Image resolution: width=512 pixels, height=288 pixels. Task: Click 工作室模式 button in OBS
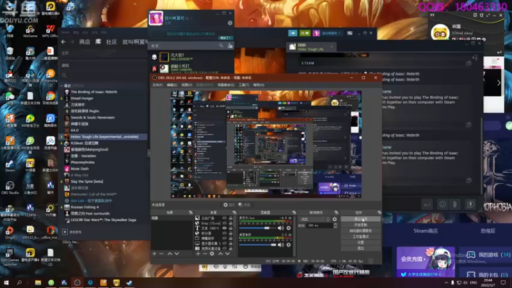[x=360, y=237]
